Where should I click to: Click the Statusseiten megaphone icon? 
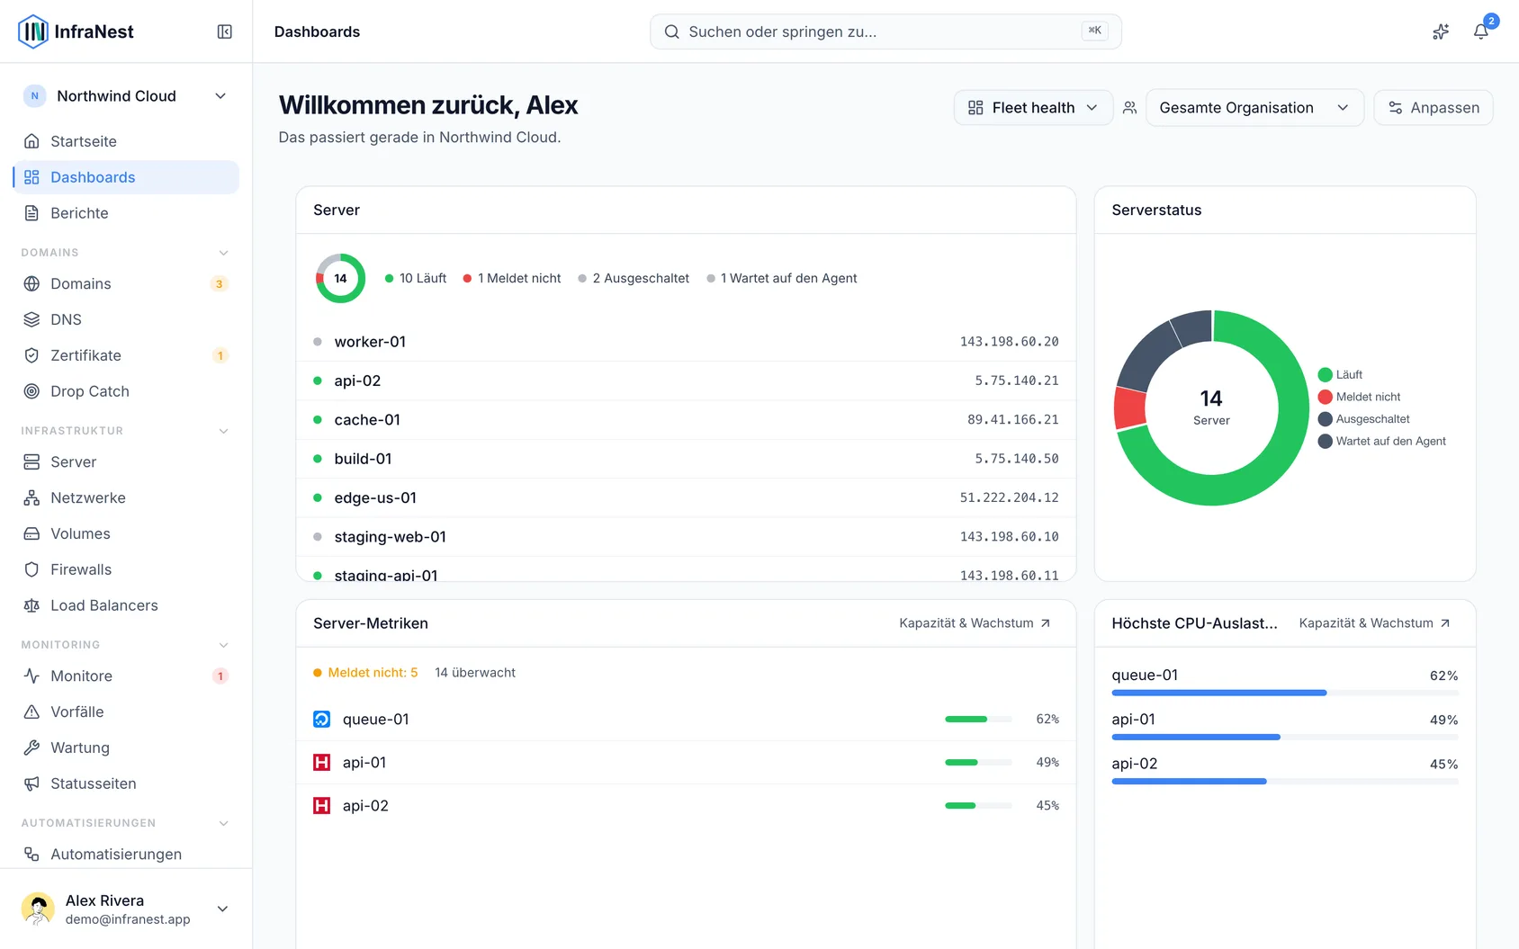31,783
